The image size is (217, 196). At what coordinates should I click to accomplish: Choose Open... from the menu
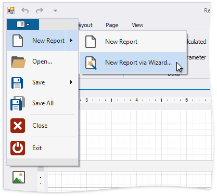(x=43, y=62)
